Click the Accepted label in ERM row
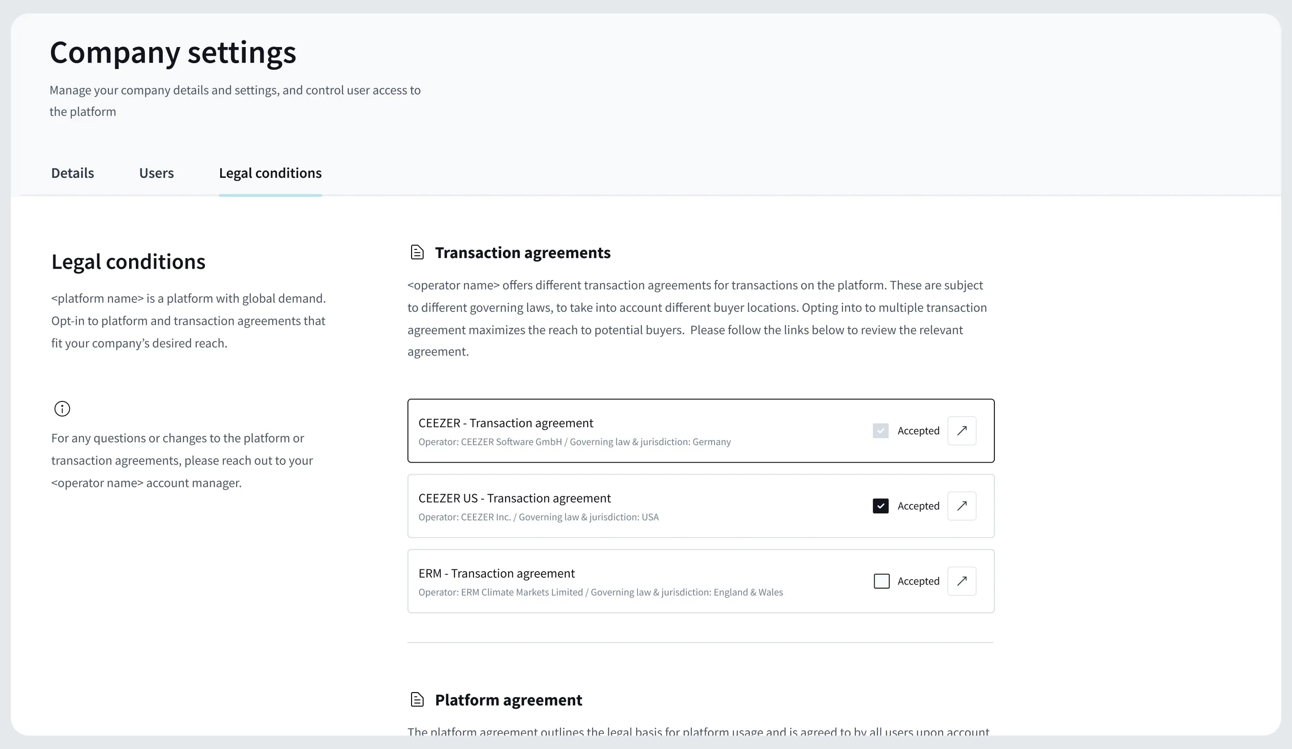This screenshot has height=749, width=1292. click(918, 581)
